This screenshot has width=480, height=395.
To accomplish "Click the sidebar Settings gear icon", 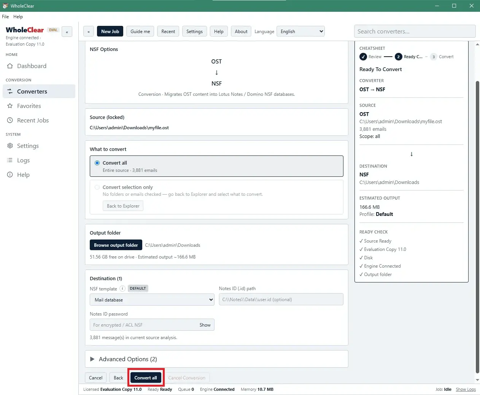I will 10,146.
